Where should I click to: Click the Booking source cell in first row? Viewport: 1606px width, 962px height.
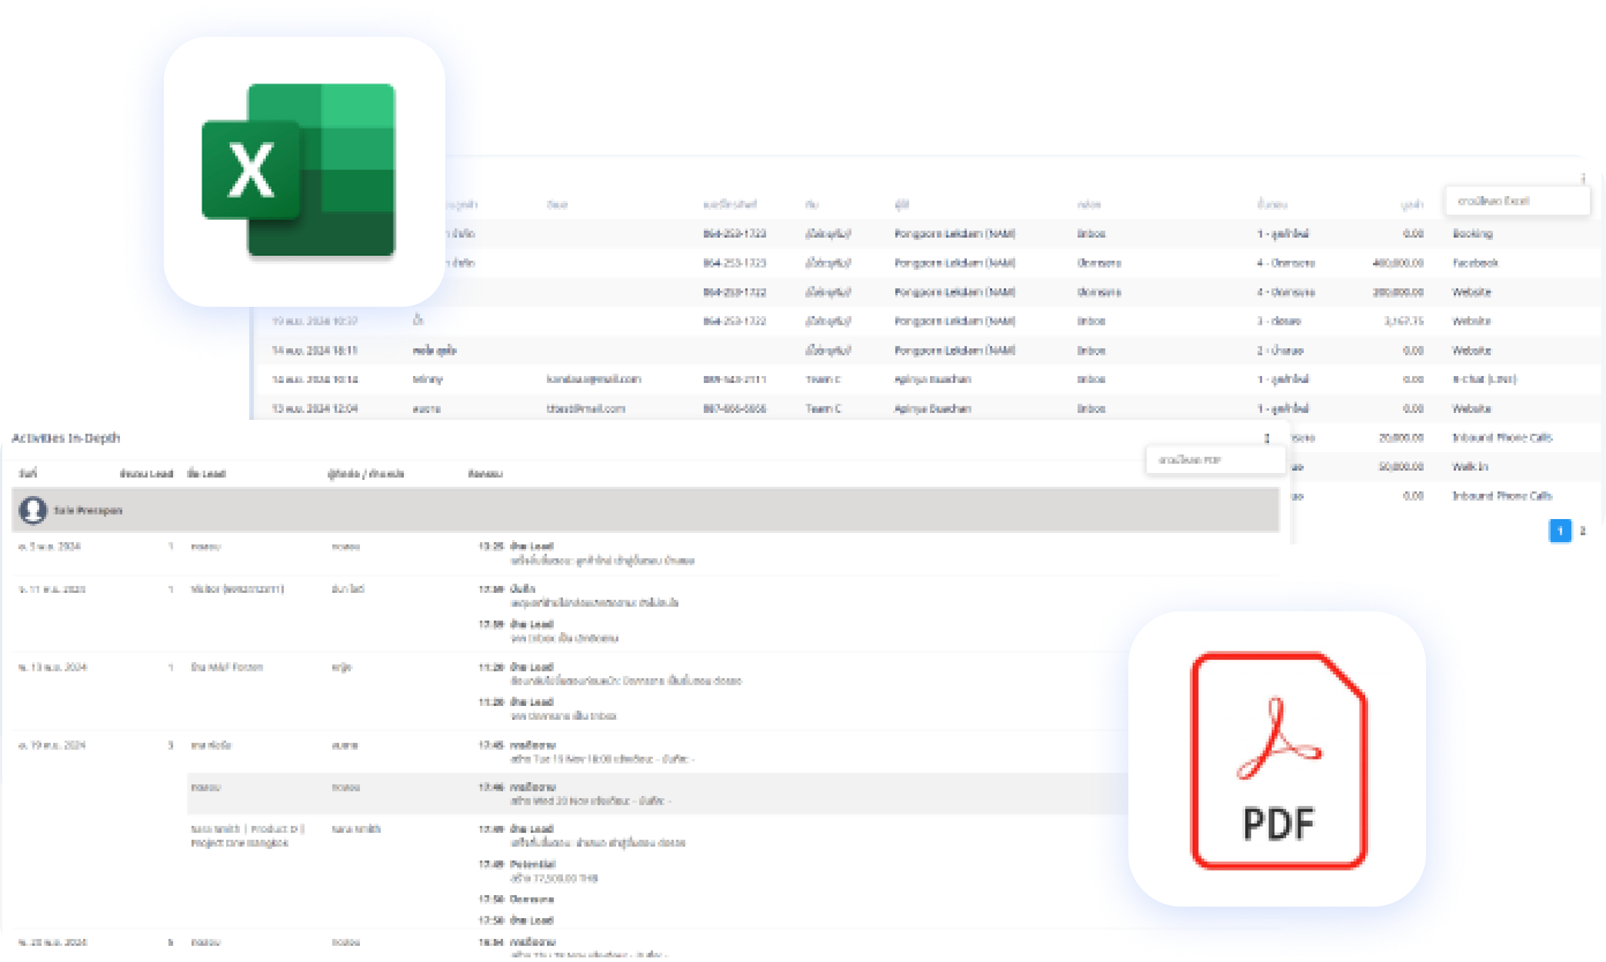pos(1472,234)
